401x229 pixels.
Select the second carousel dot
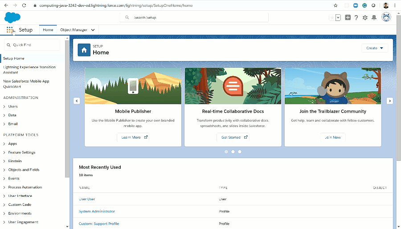pos(233,151)
